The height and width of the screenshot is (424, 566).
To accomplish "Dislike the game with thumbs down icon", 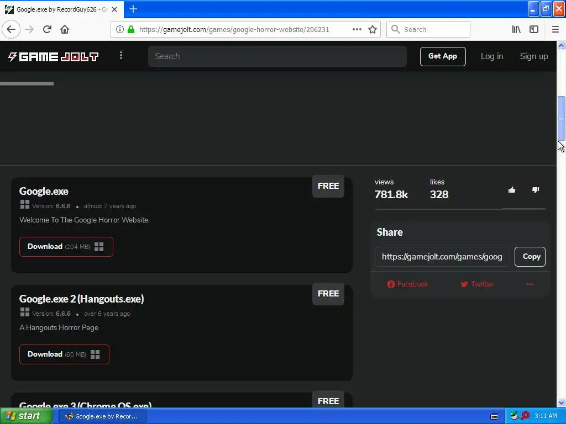I will [x=535, y=190].
